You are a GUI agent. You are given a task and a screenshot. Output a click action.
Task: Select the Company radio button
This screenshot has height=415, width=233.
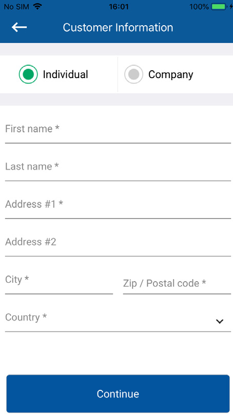pyautogui.click(x=134, y=74)
